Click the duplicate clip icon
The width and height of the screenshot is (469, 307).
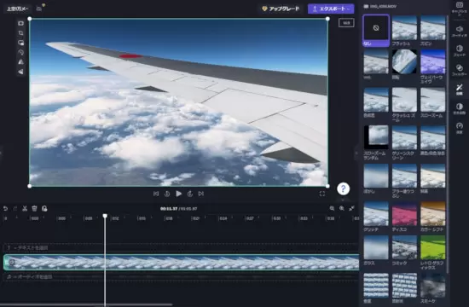tap(44, 209)
